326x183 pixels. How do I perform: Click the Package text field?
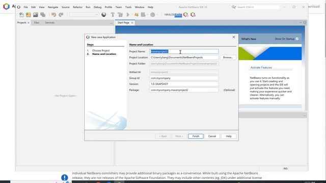click(184, 90)
